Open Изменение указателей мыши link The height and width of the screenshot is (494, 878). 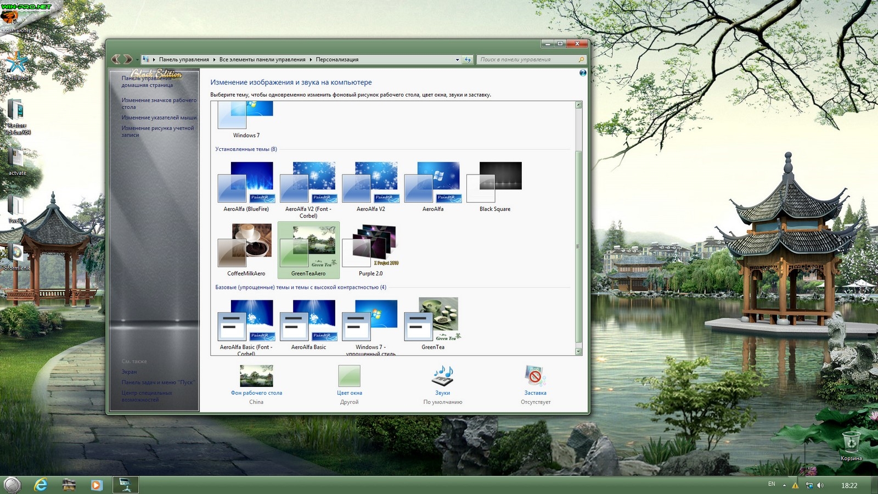159,117
